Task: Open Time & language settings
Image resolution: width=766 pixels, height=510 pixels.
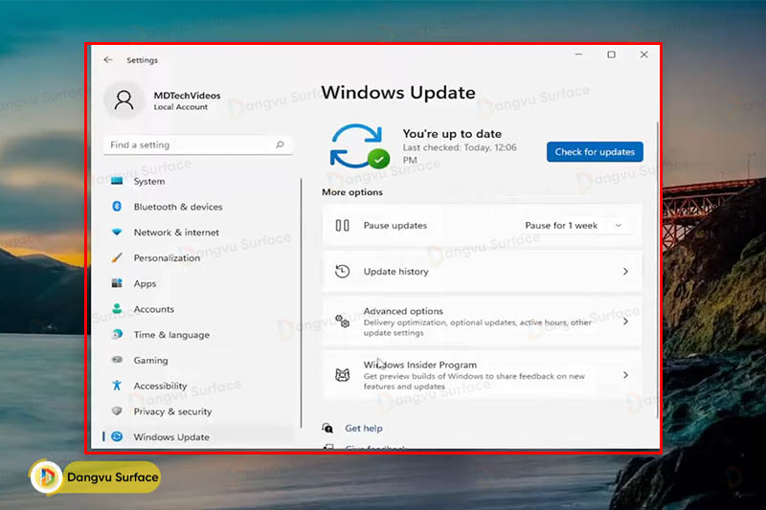Action: [x=198, y=334]
